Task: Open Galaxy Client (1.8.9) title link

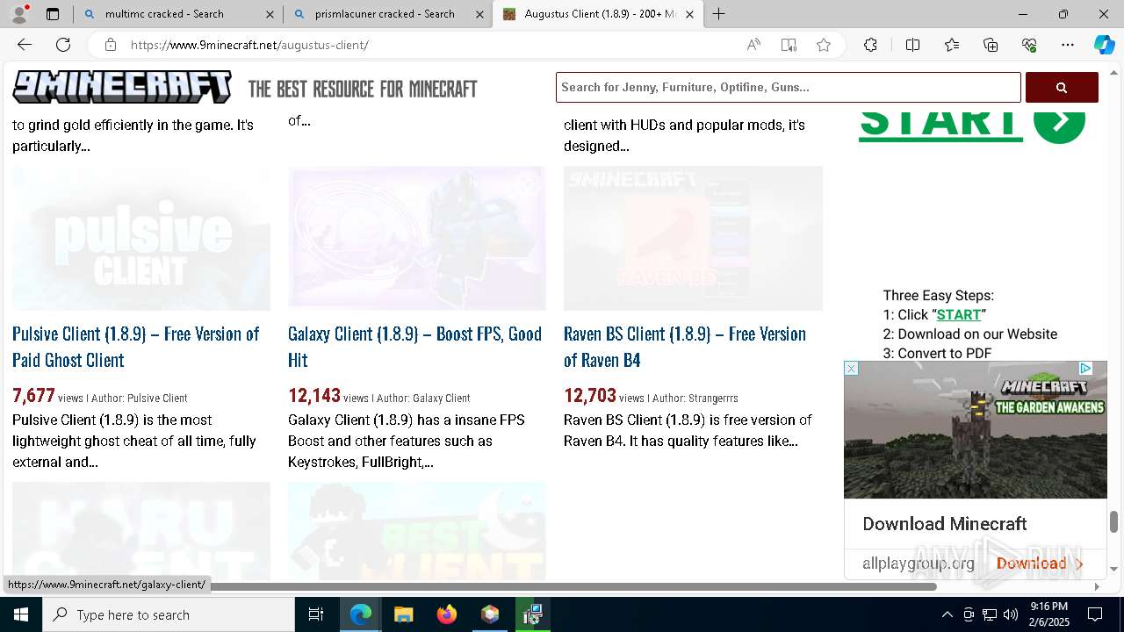Action: (414, 347)
